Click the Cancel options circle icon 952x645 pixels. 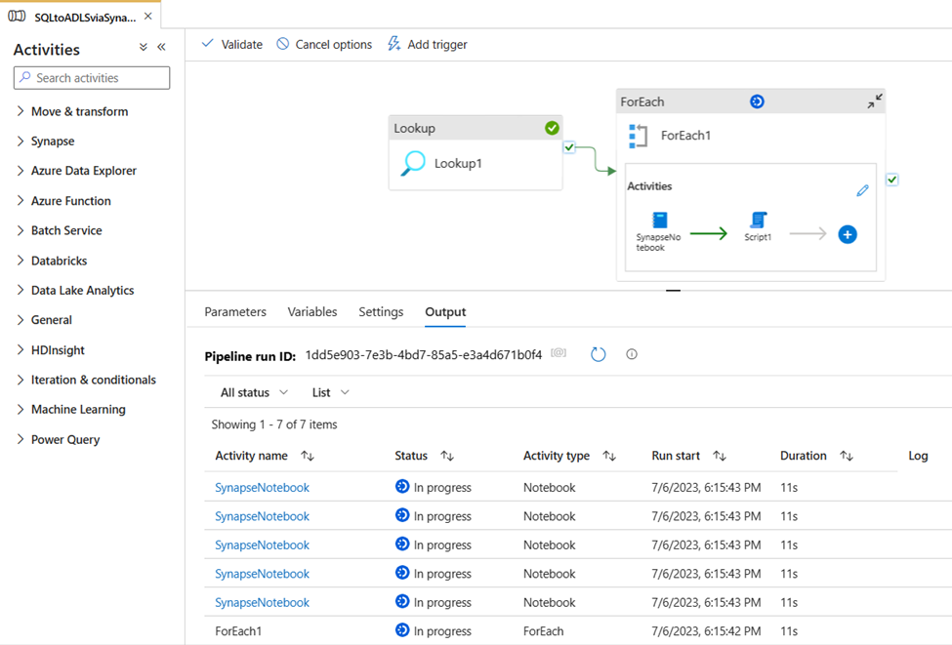[283, 44]
